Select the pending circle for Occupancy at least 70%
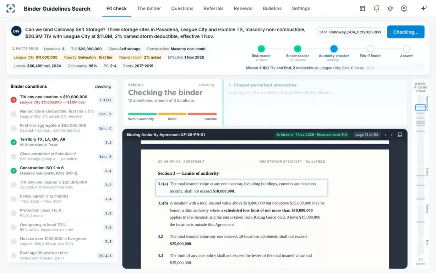 click(x=13, y=227)
